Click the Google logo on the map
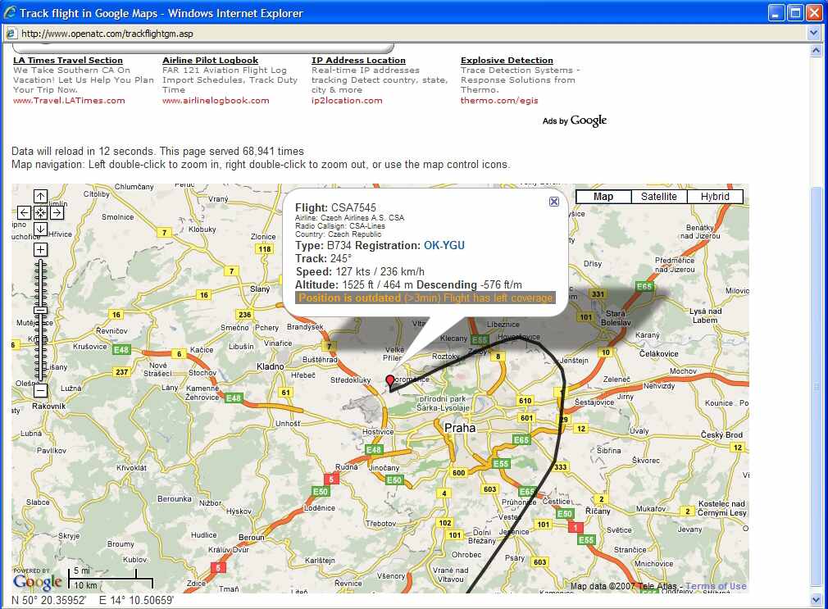Screen dimensions: 828x609 38,581
